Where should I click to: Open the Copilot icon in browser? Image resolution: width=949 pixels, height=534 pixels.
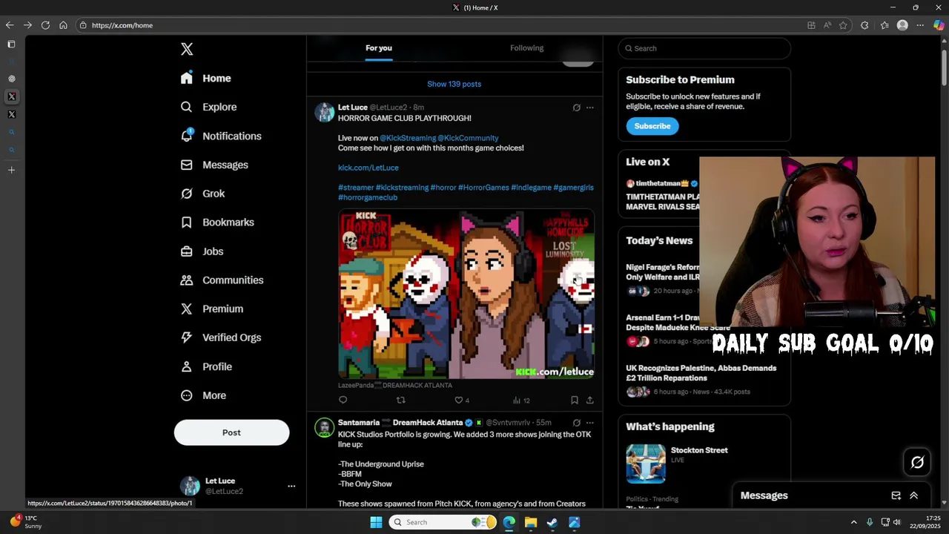[939, 25]
